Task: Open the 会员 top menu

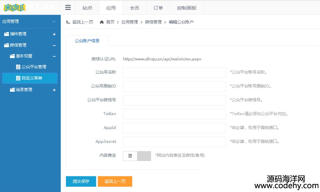Action: click(x=134, y=8)
